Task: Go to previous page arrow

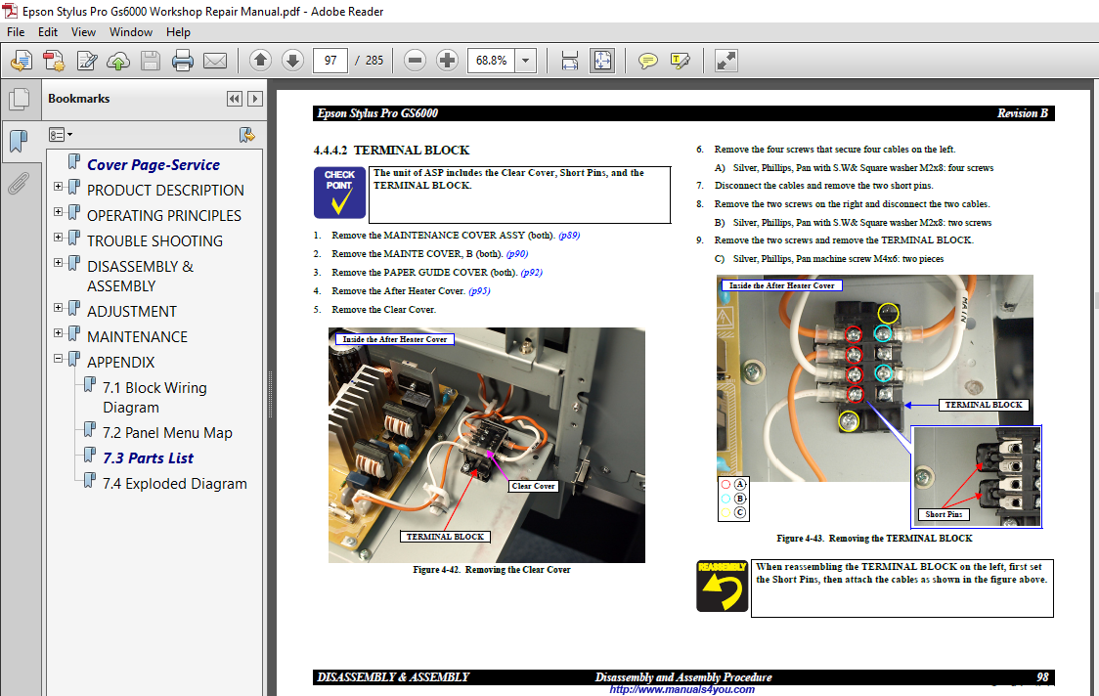Action: pyautogui.click(x=260, y=61)
